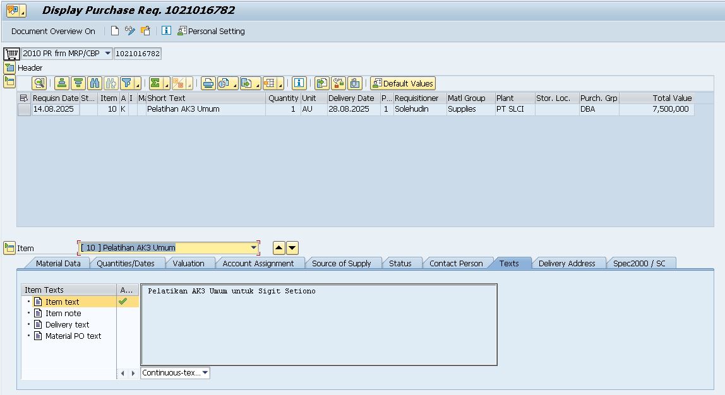Switch to the Quantities/Dates tab

tap(126, 263)
